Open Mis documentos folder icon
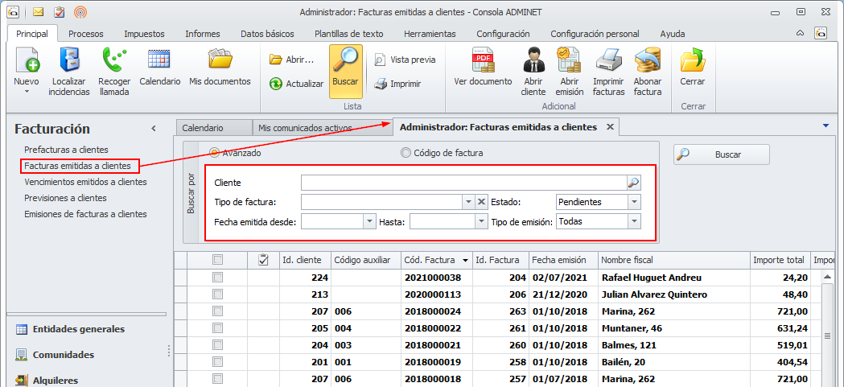This screenshot has width=844, height=387. (x=220, y=60)
